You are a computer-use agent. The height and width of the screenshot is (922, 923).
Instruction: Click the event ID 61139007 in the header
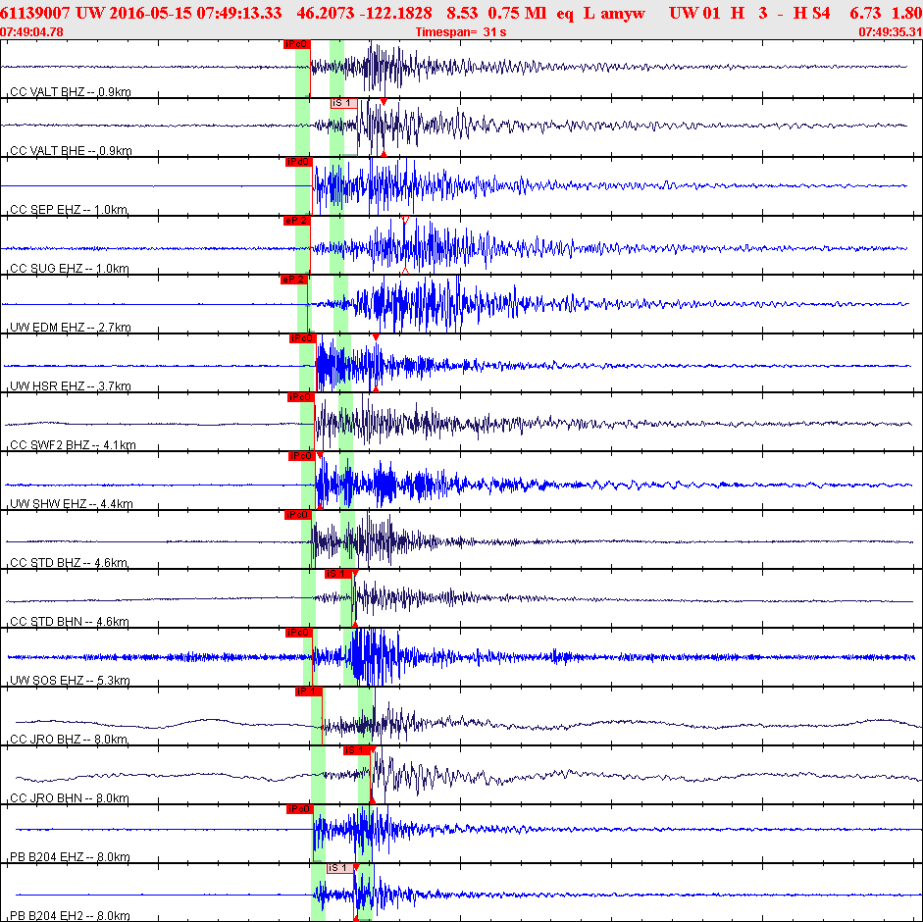(34, 13)
